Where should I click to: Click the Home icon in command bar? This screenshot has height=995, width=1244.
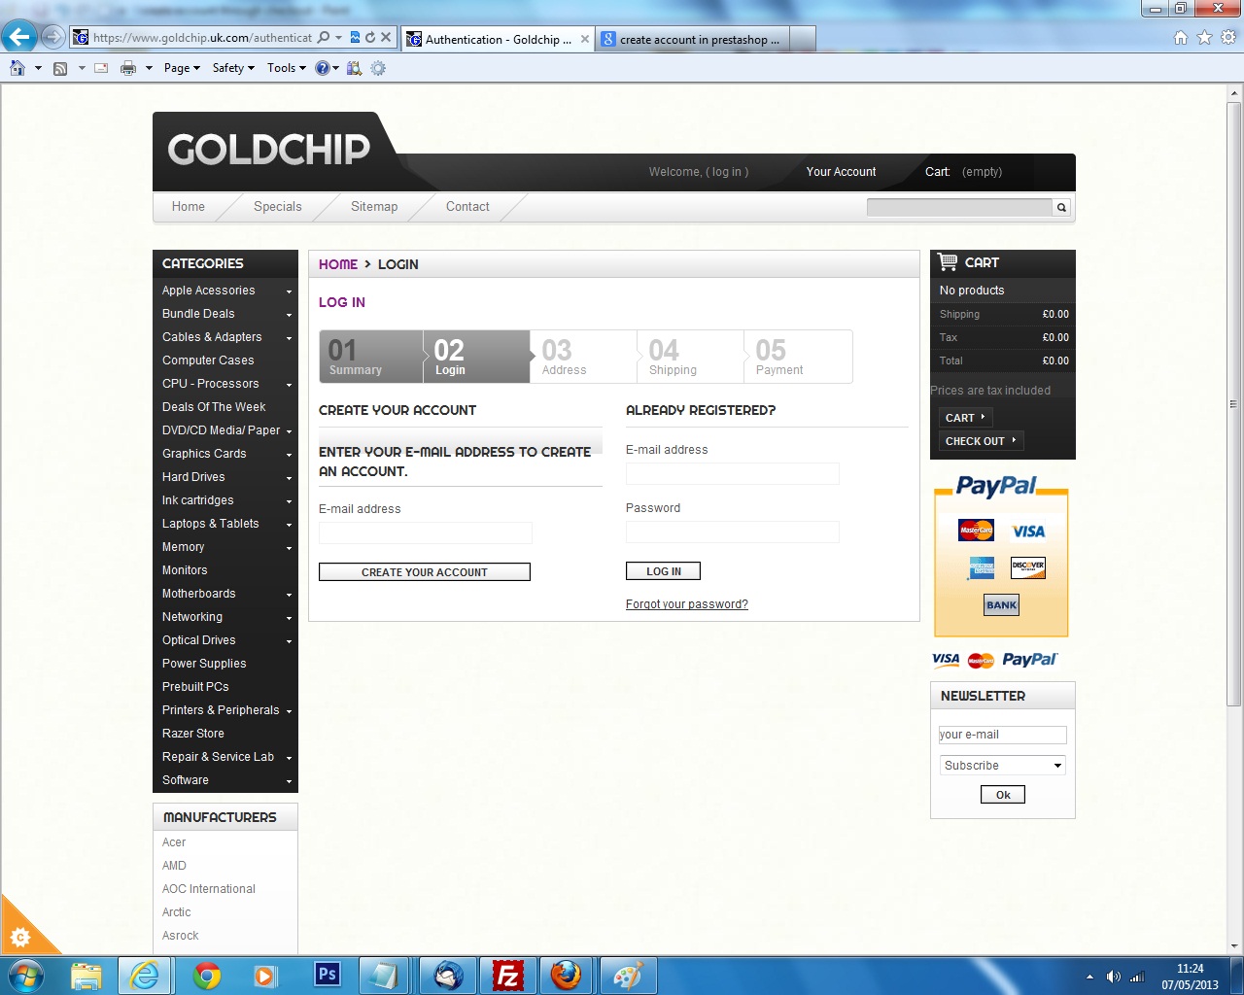tap(17, 68)
